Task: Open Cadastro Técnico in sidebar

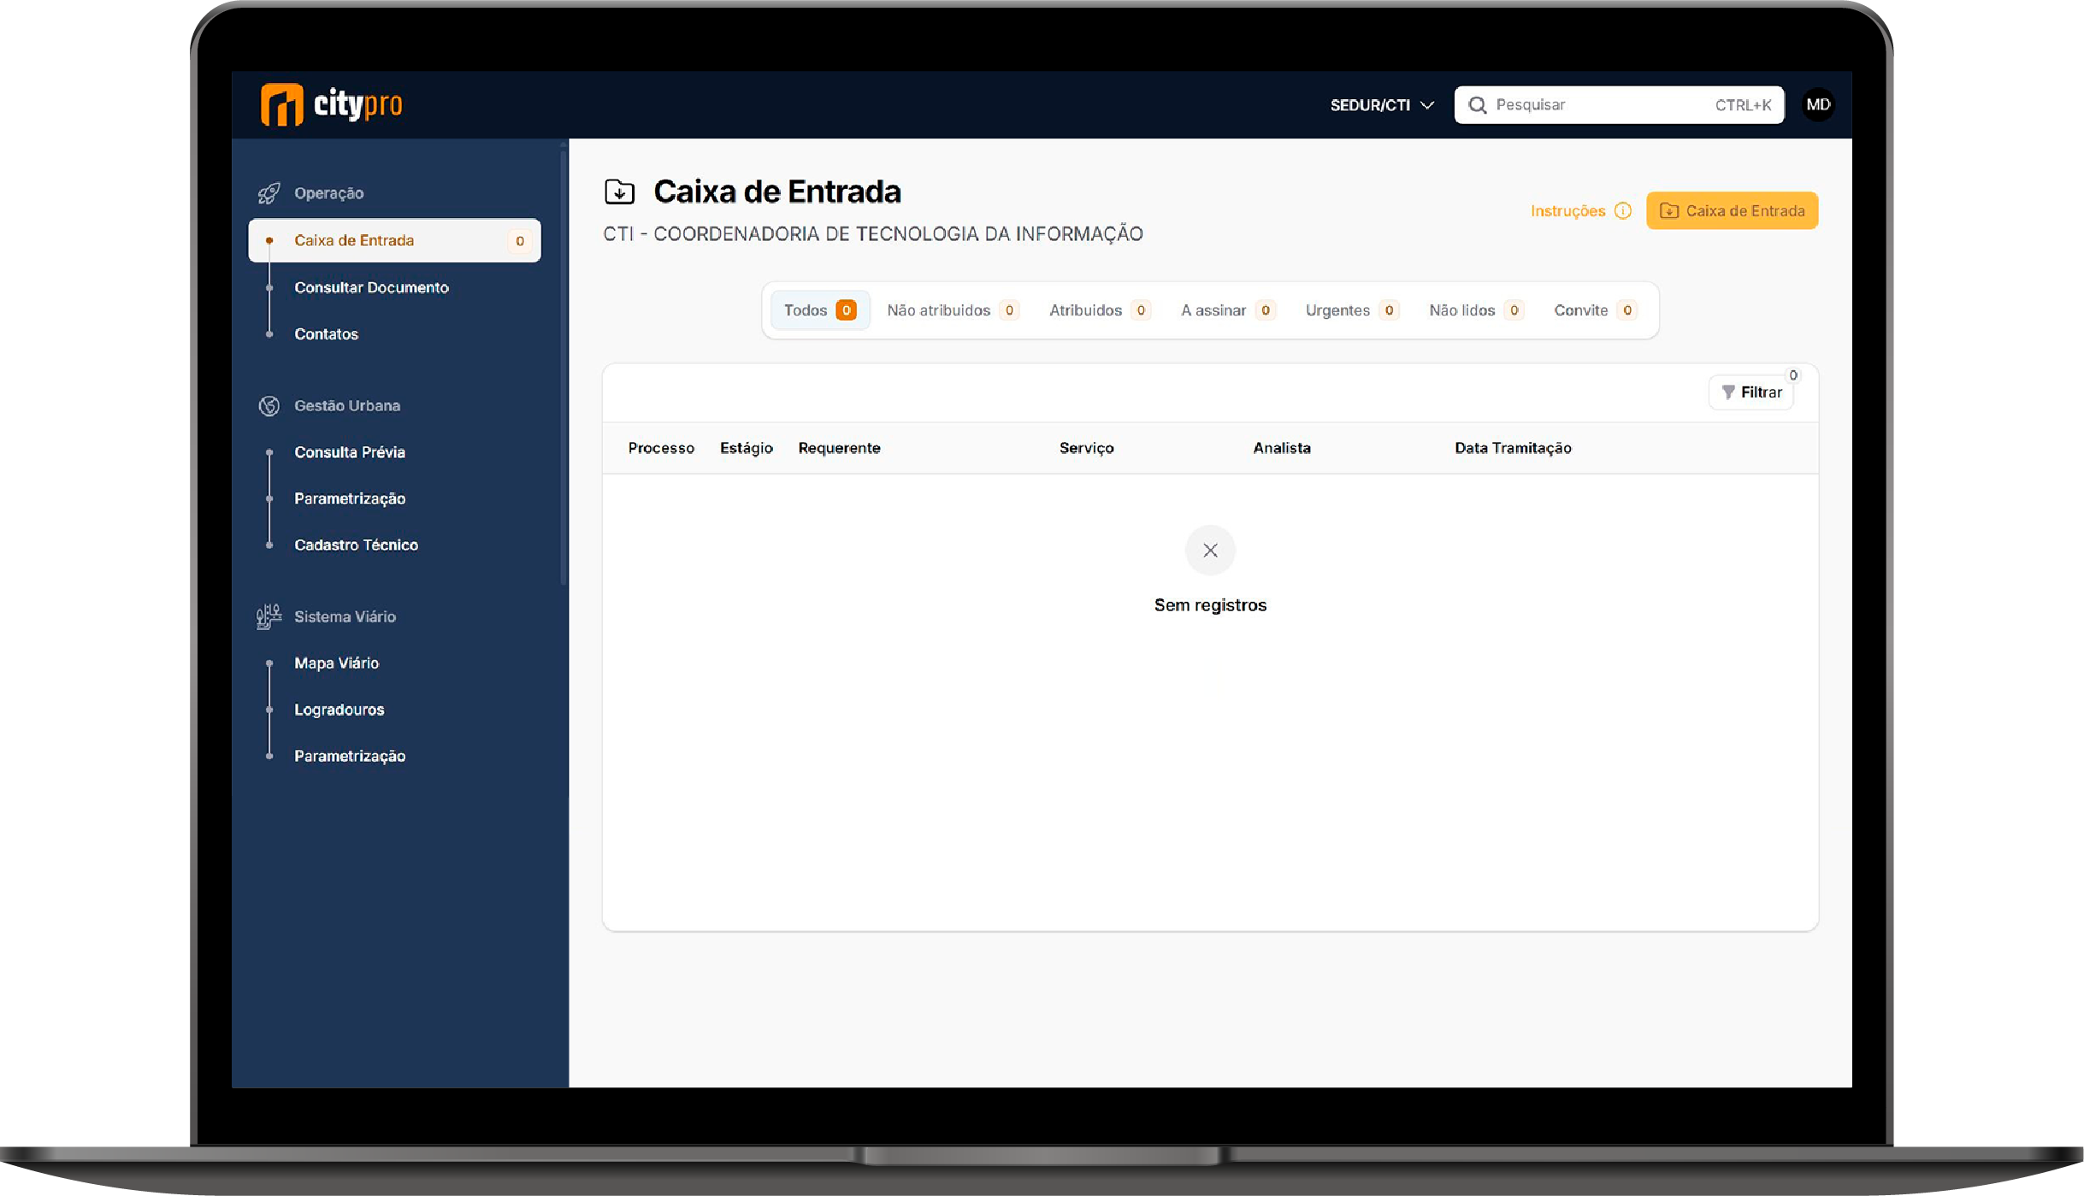Action: tap(356, 545)
